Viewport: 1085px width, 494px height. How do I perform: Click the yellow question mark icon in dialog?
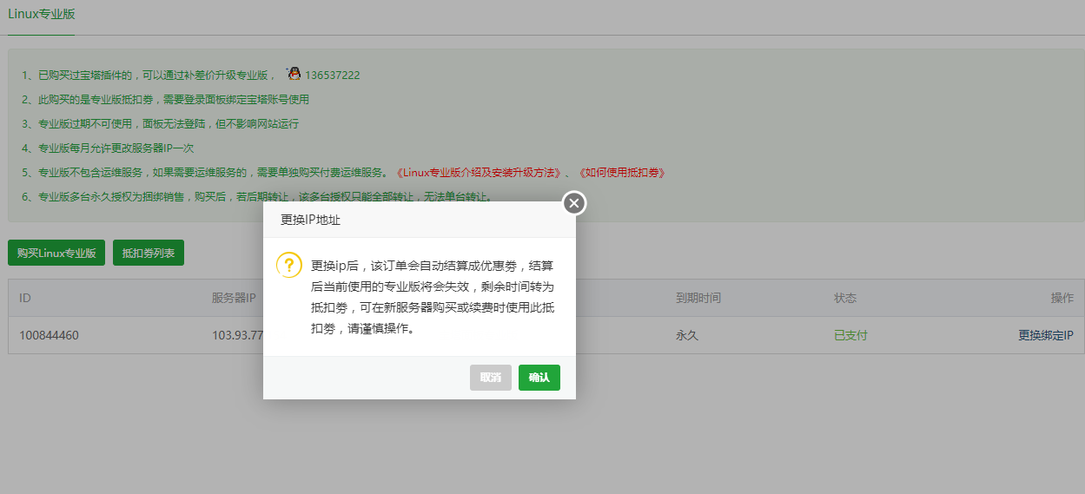tap(288, 265)
